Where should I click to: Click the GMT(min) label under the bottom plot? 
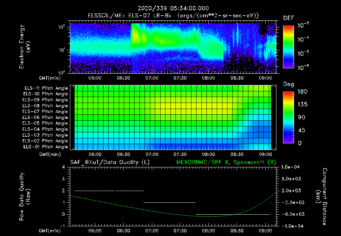coord(50,231)
